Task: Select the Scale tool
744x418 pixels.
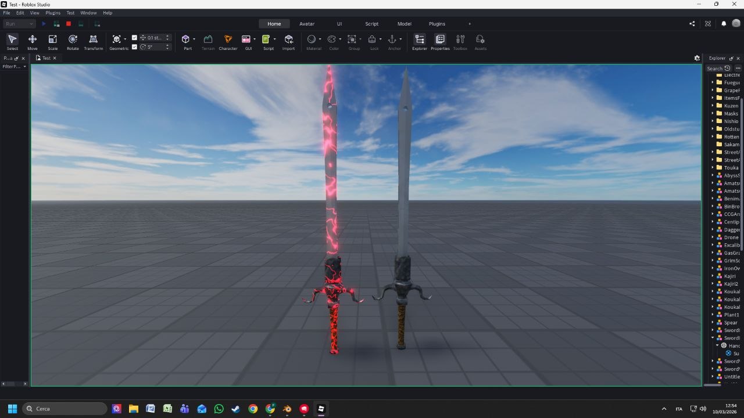Action: [52, 42]
